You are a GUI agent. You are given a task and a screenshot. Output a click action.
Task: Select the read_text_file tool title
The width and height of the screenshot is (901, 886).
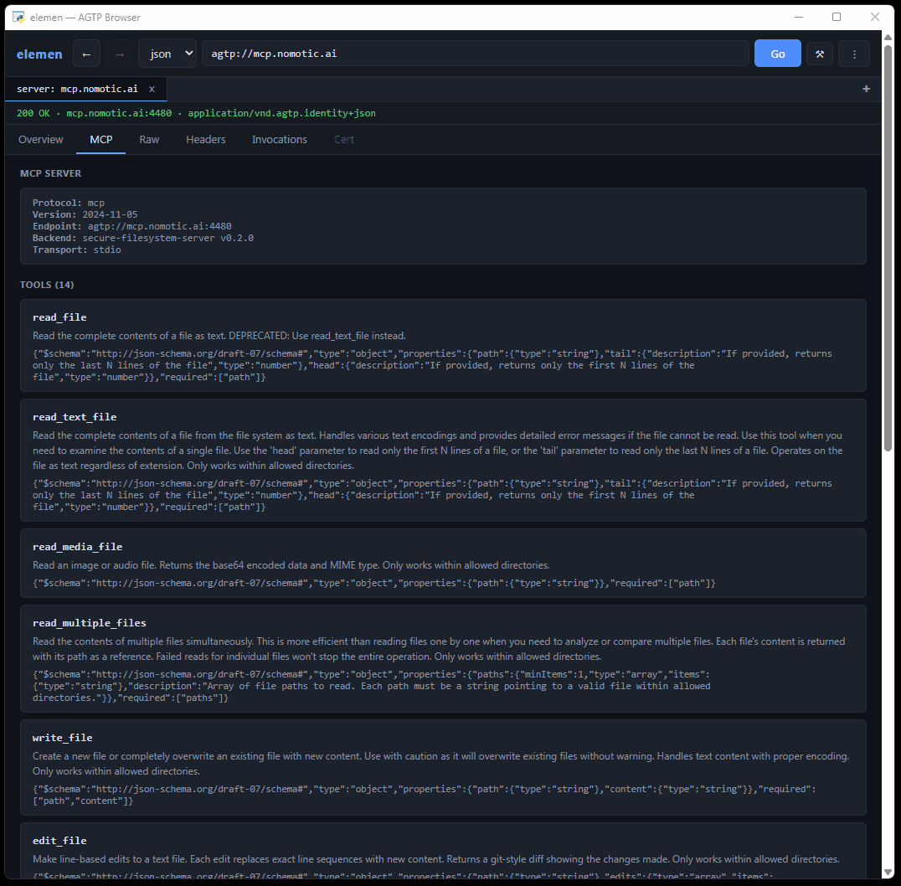tap(75, 417)
